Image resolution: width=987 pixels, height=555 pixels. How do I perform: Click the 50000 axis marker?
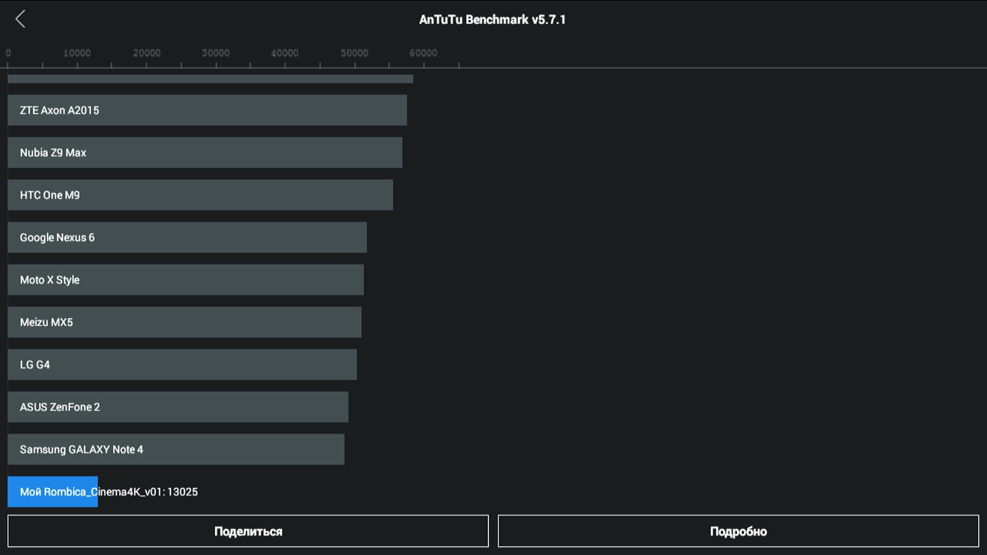354,53
